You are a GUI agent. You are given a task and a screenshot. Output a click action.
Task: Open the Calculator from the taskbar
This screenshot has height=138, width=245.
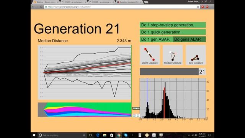click(140, 135)
